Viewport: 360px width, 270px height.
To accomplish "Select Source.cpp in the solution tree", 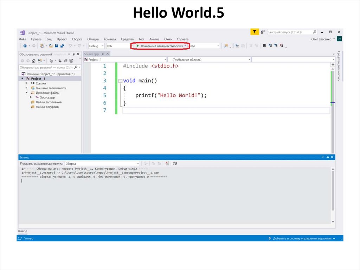I will (x=47, y=98).
